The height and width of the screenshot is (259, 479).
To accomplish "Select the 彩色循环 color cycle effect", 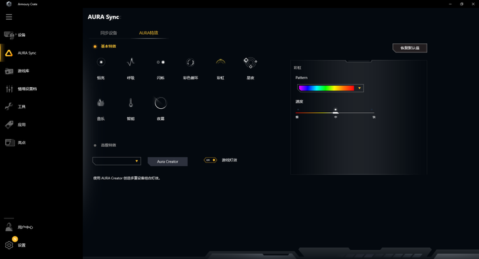I will tap(190, 62).
